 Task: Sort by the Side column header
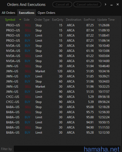tap(27, 20)
